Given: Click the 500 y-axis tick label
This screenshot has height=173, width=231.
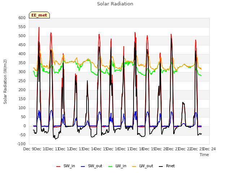Looking at the screenshot, I should pos(22,36).
